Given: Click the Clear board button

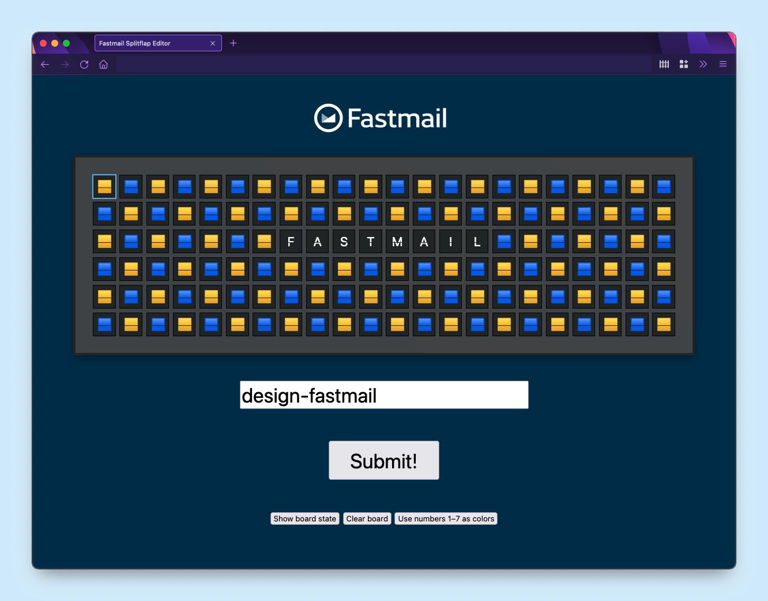Looking at the screenshot, I should tap(367, 519).
